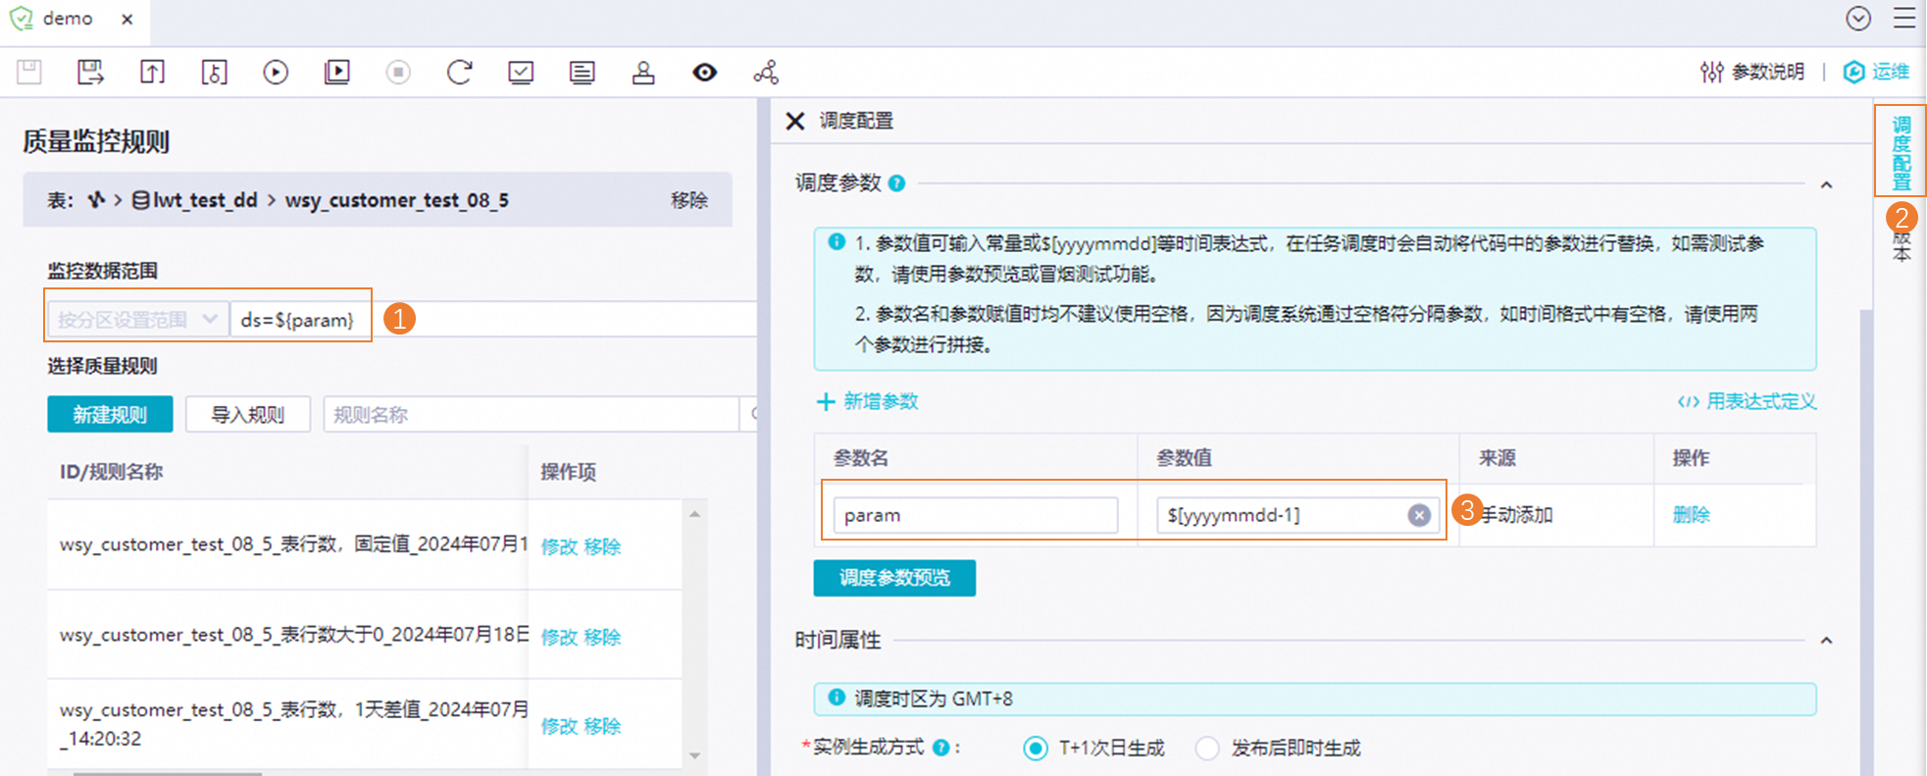Image resolution: width=1927 pixels, height=776 pixels.
Task: Click the ID/规则名称 column header
Action: click(x=111, y=472)
